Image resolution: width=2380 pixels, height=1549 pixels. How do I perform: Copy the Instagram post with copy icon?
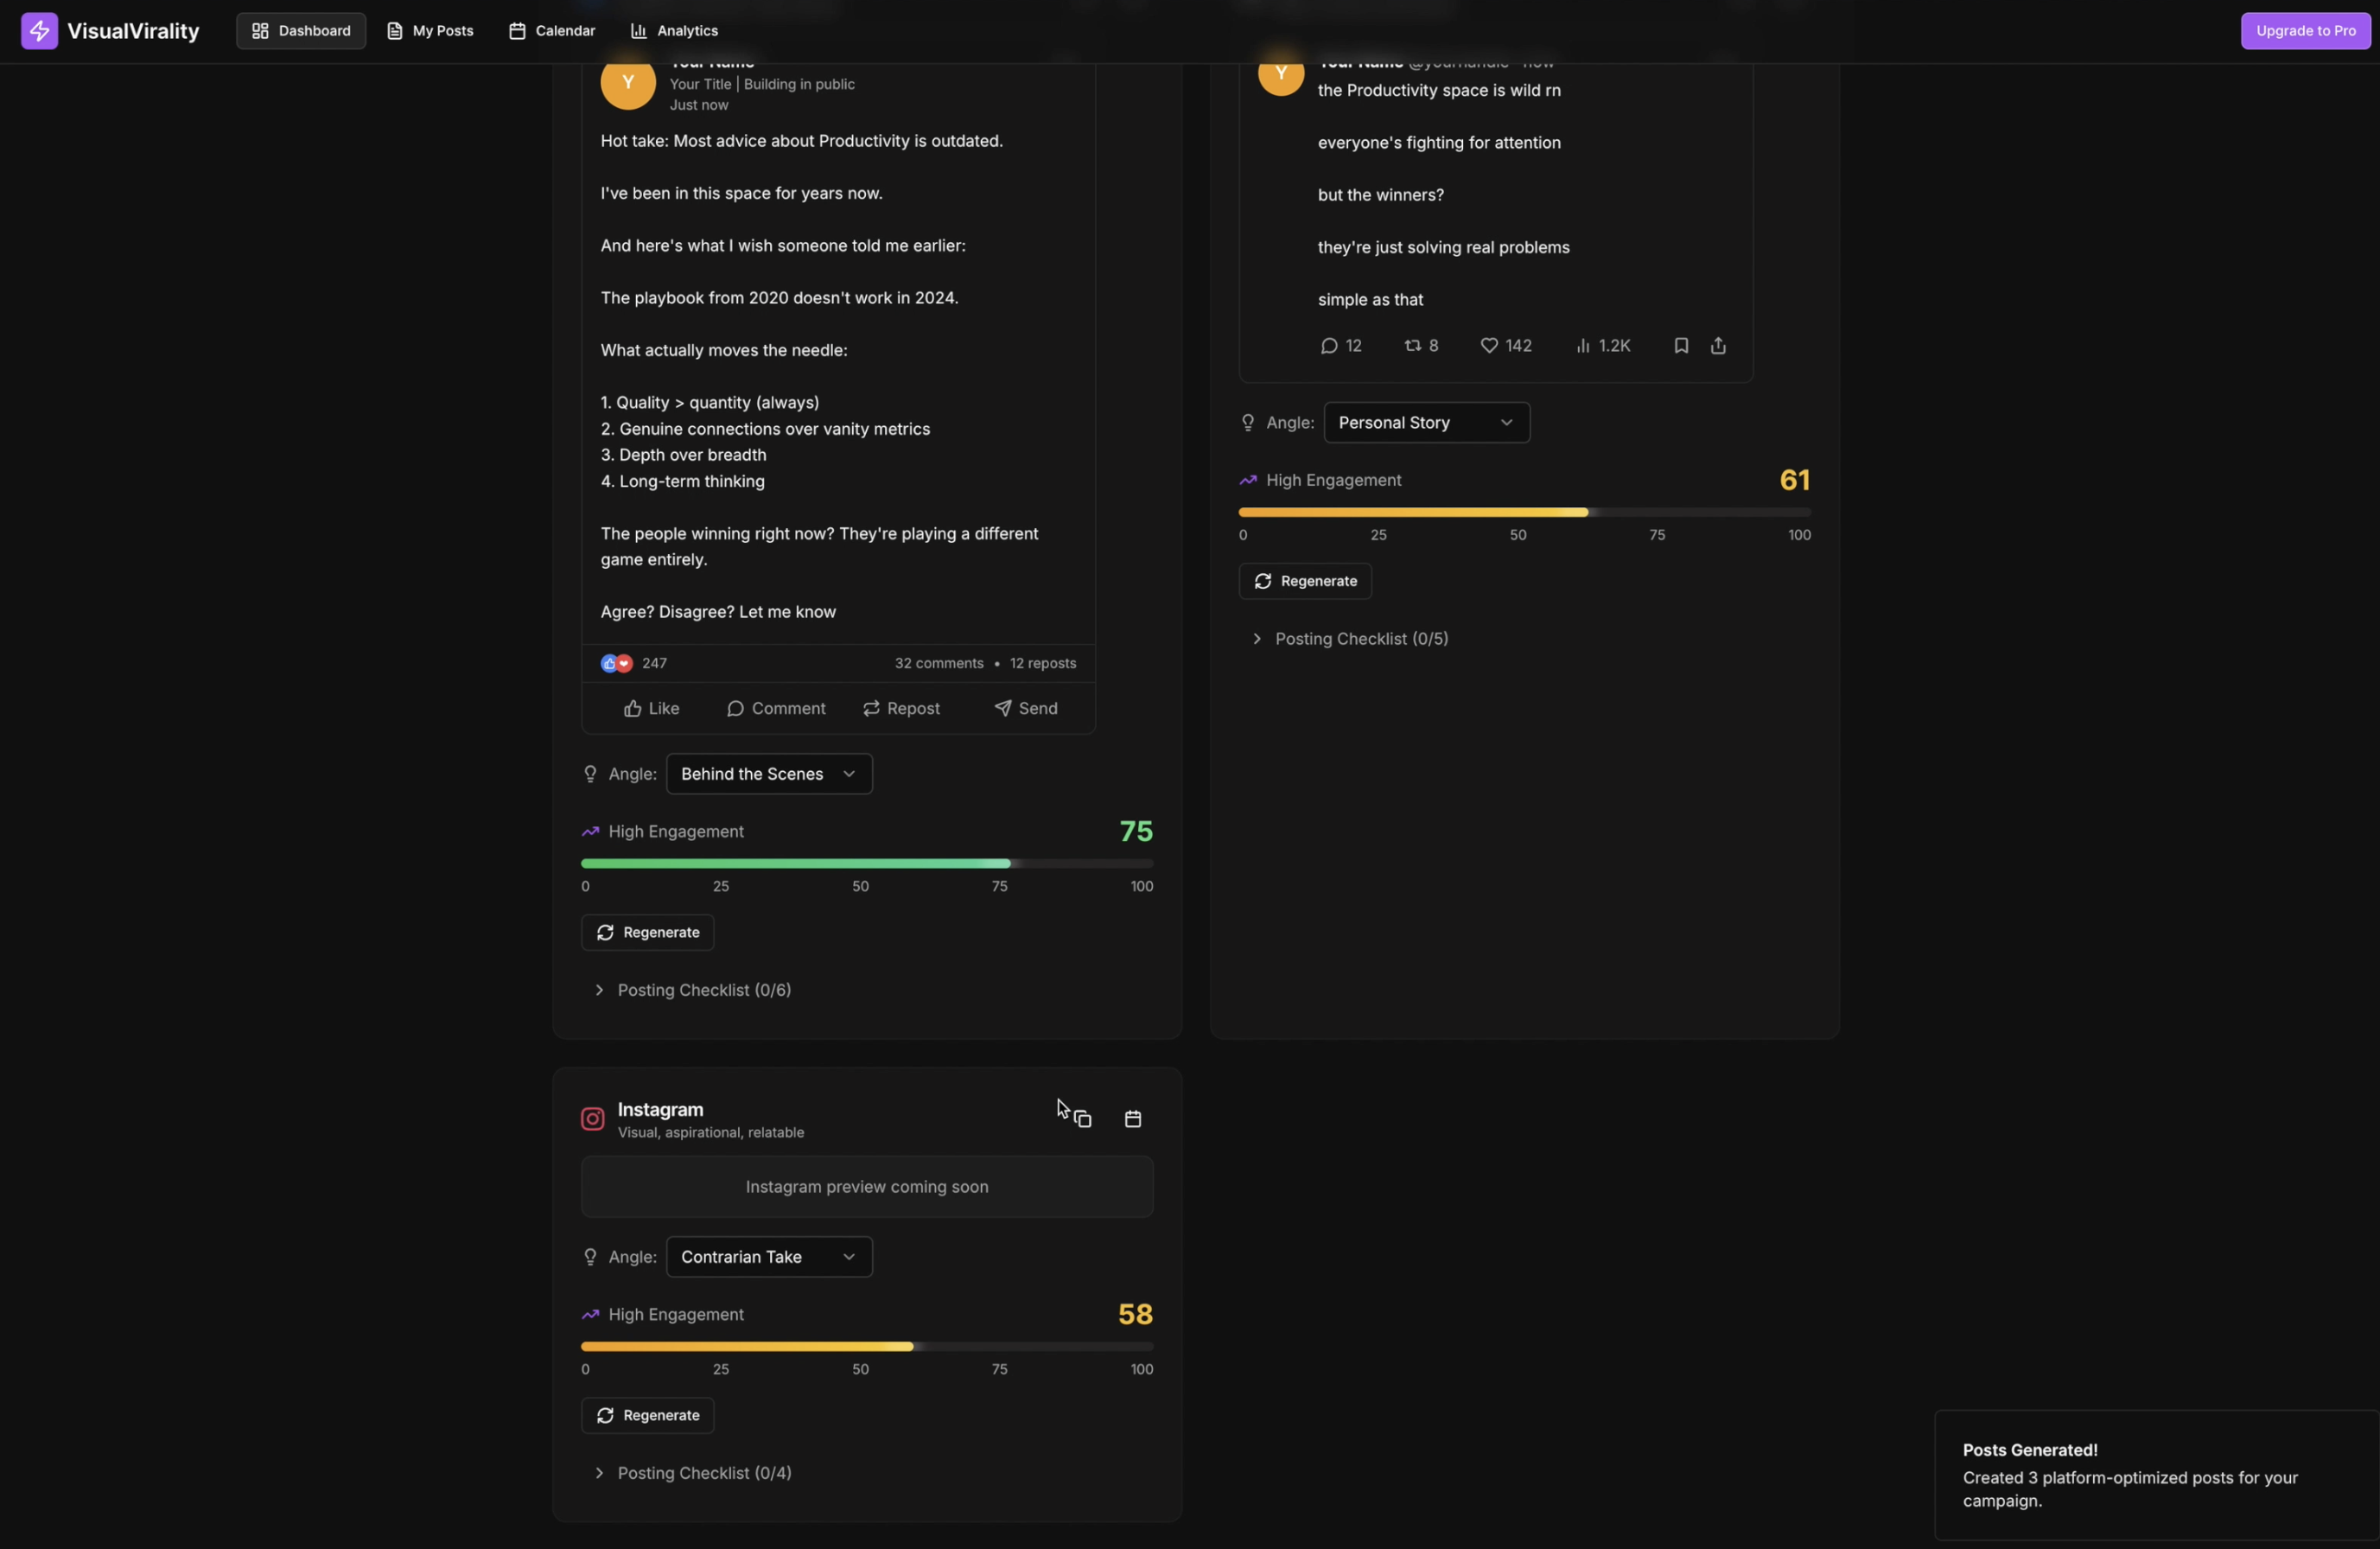[x=1083, y=1119]
